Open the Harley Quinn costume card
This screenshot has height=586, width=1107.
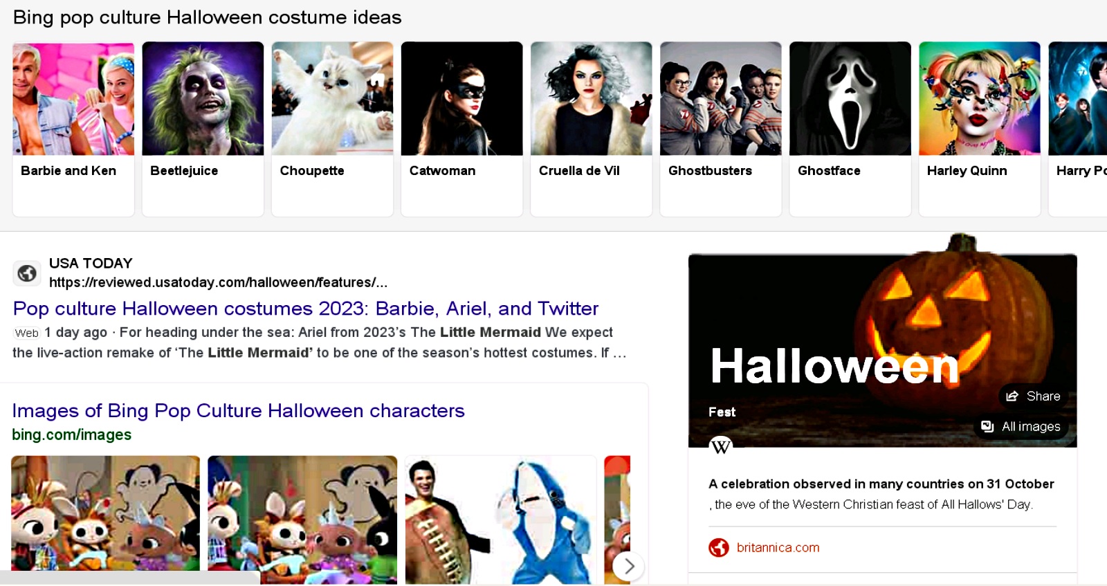[x=979, y=129]
